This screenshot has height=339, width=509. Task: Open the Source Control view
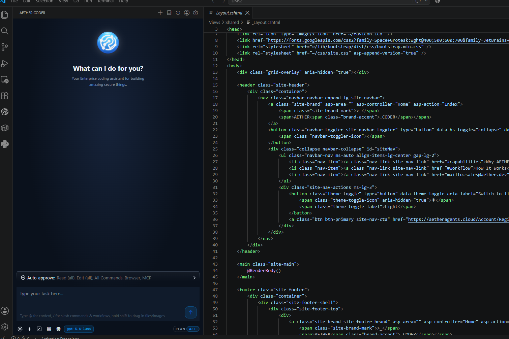click(x=5, y=47)
